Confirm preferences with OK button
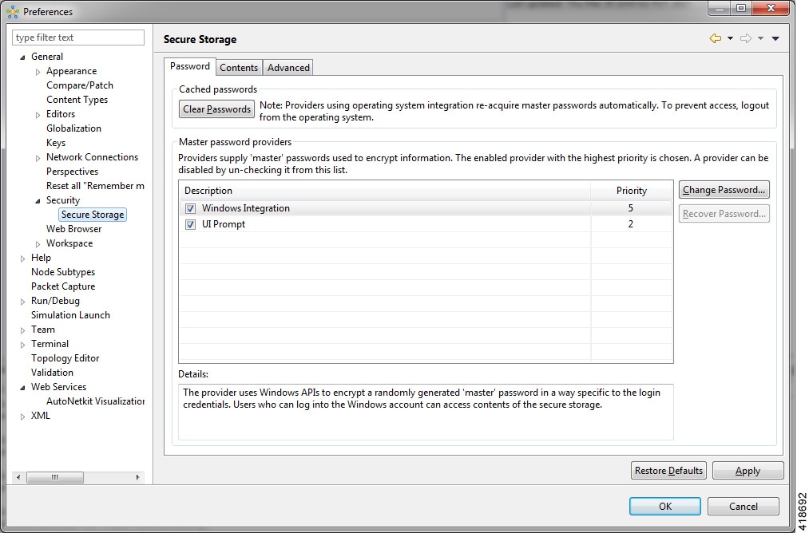The height and width of the screenshot is (533, 809). [x=665, y=506]
